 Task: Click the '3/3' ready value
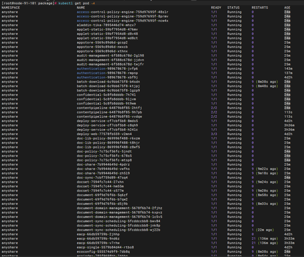(214, 134)
